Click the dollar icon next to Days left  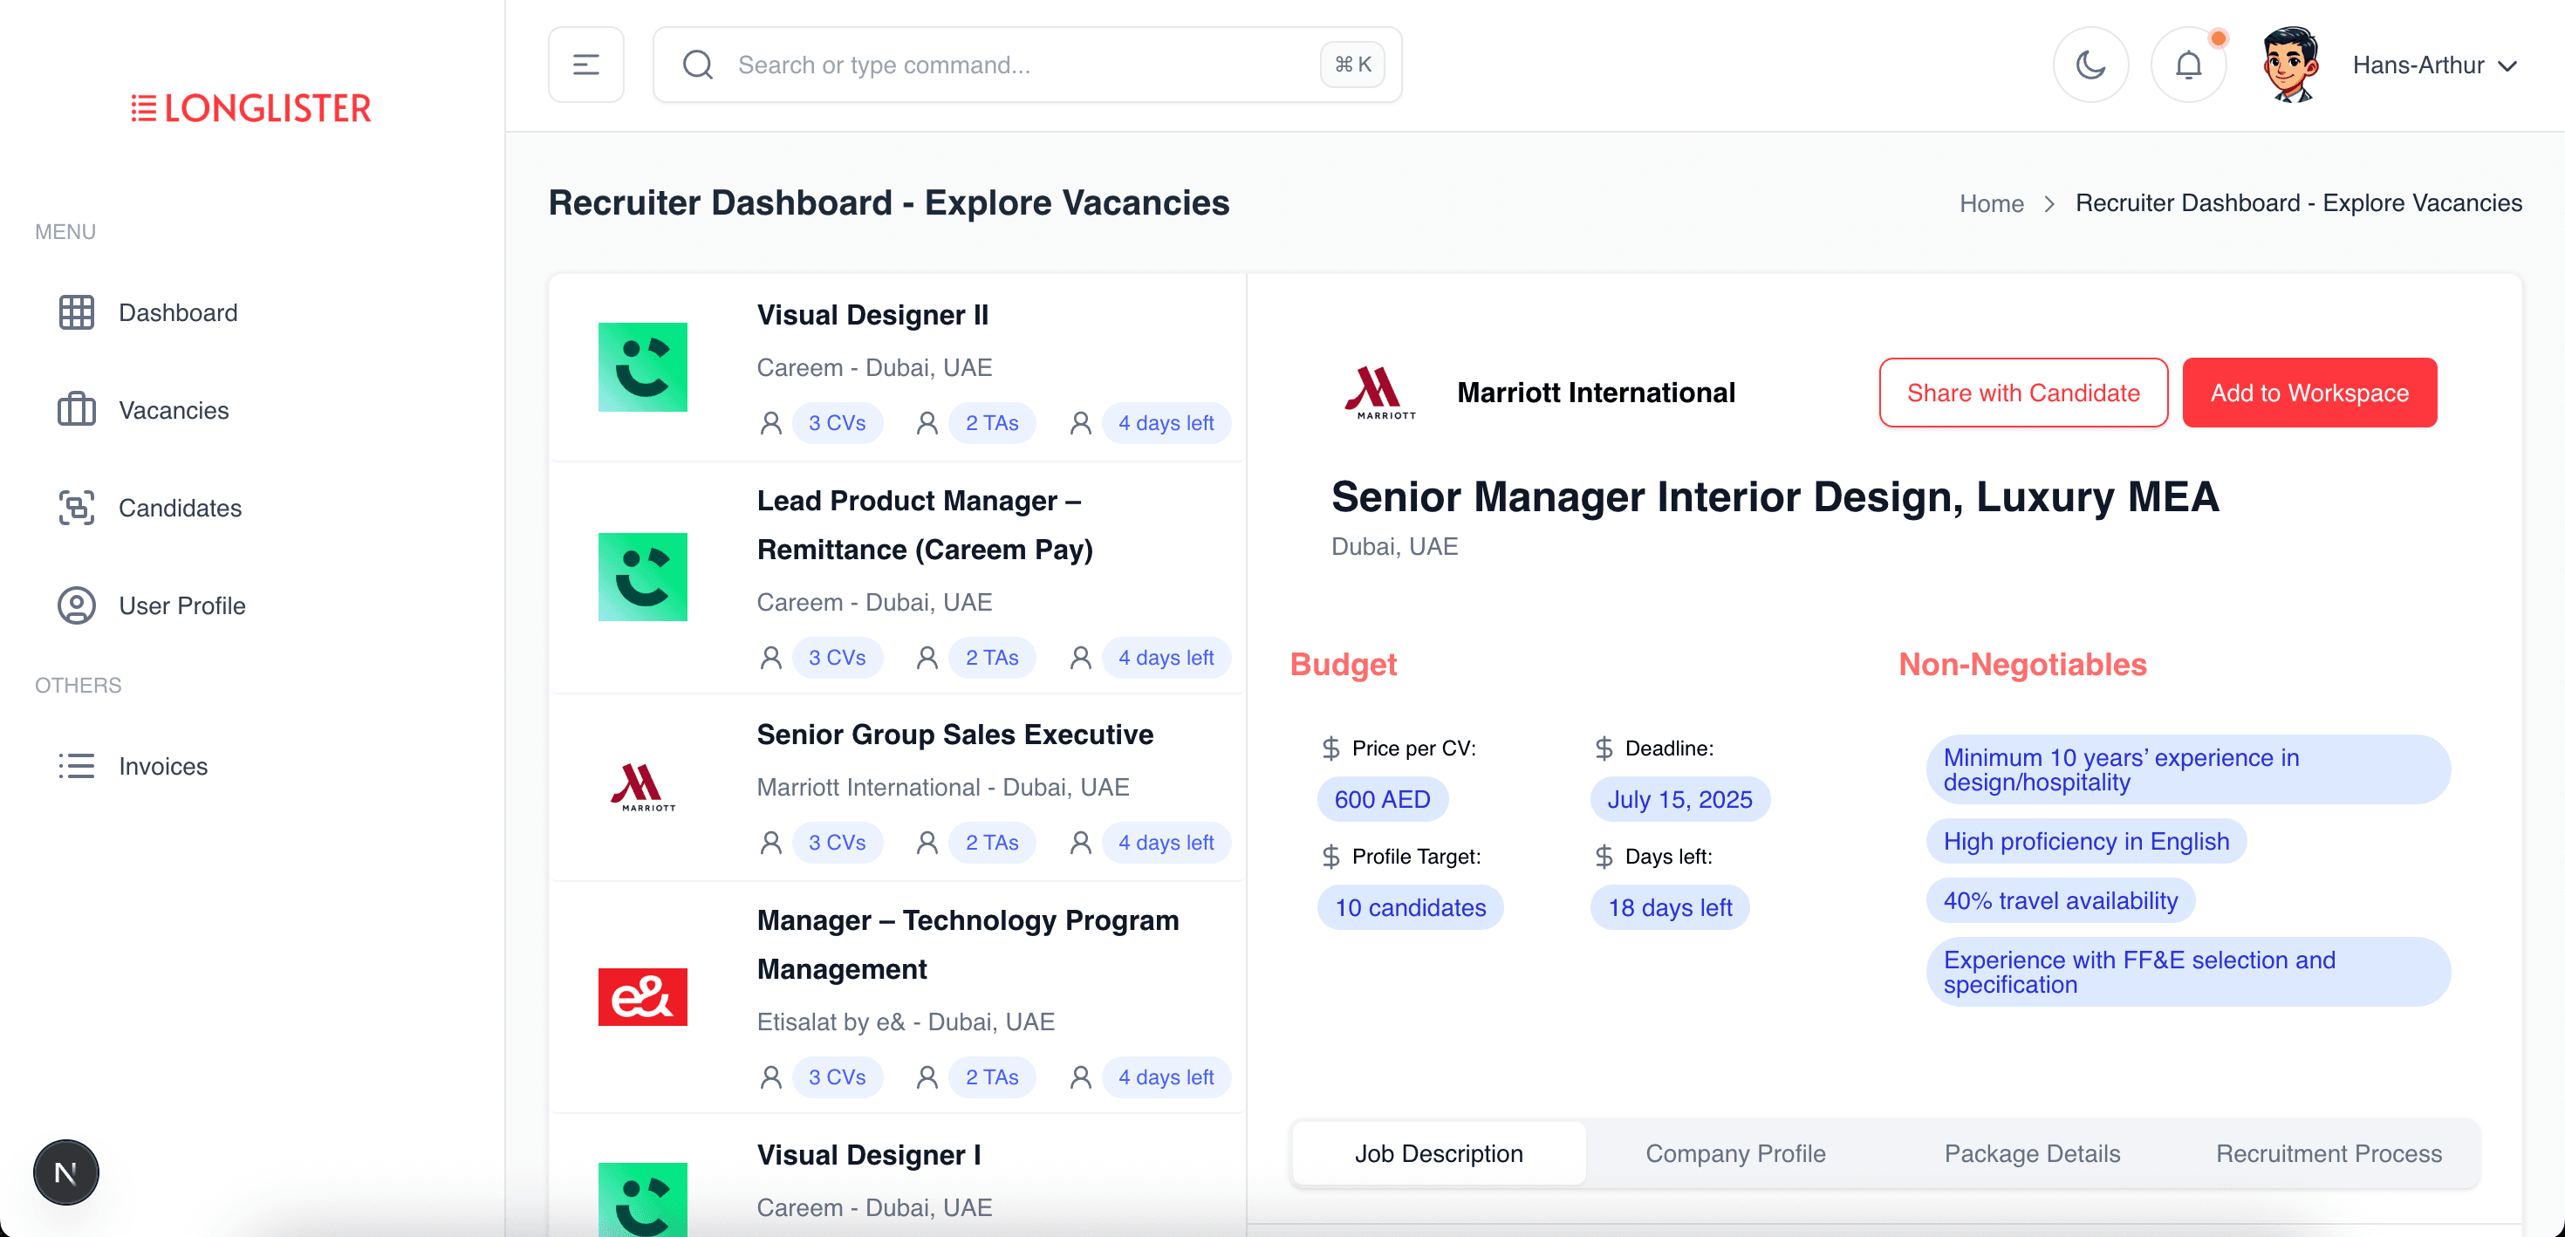click(x=1604, y=857)
